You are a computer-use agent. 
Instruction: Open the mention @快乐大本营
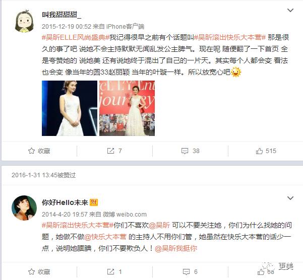tap(105, 237)
